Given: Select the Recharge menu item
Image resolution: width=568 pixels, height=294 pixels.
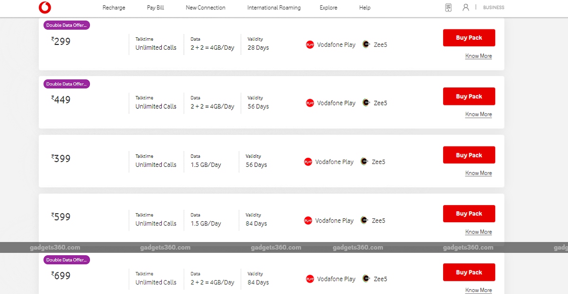Looking at the screenshot, I should point(114,8).
